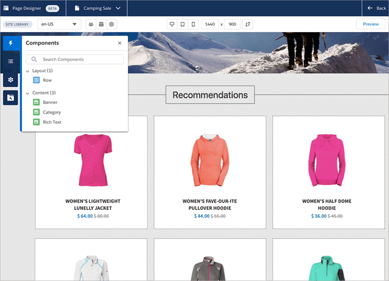The image size is (389, 281).
Task: Click the "$ 64.00" sale price
Action: 85,216
